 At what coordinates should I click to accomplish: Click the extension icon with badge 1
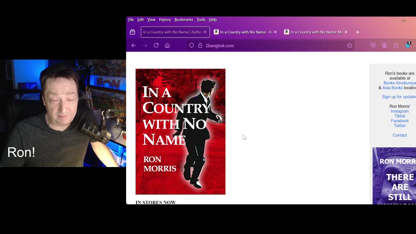(408, 45)
